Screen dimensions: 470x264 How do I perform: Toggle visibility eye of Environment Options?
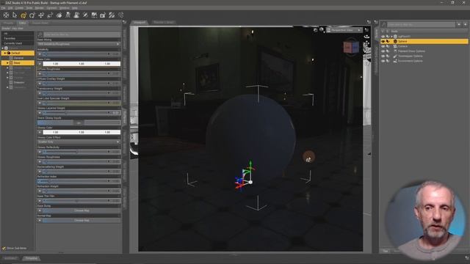pos(383,61)
